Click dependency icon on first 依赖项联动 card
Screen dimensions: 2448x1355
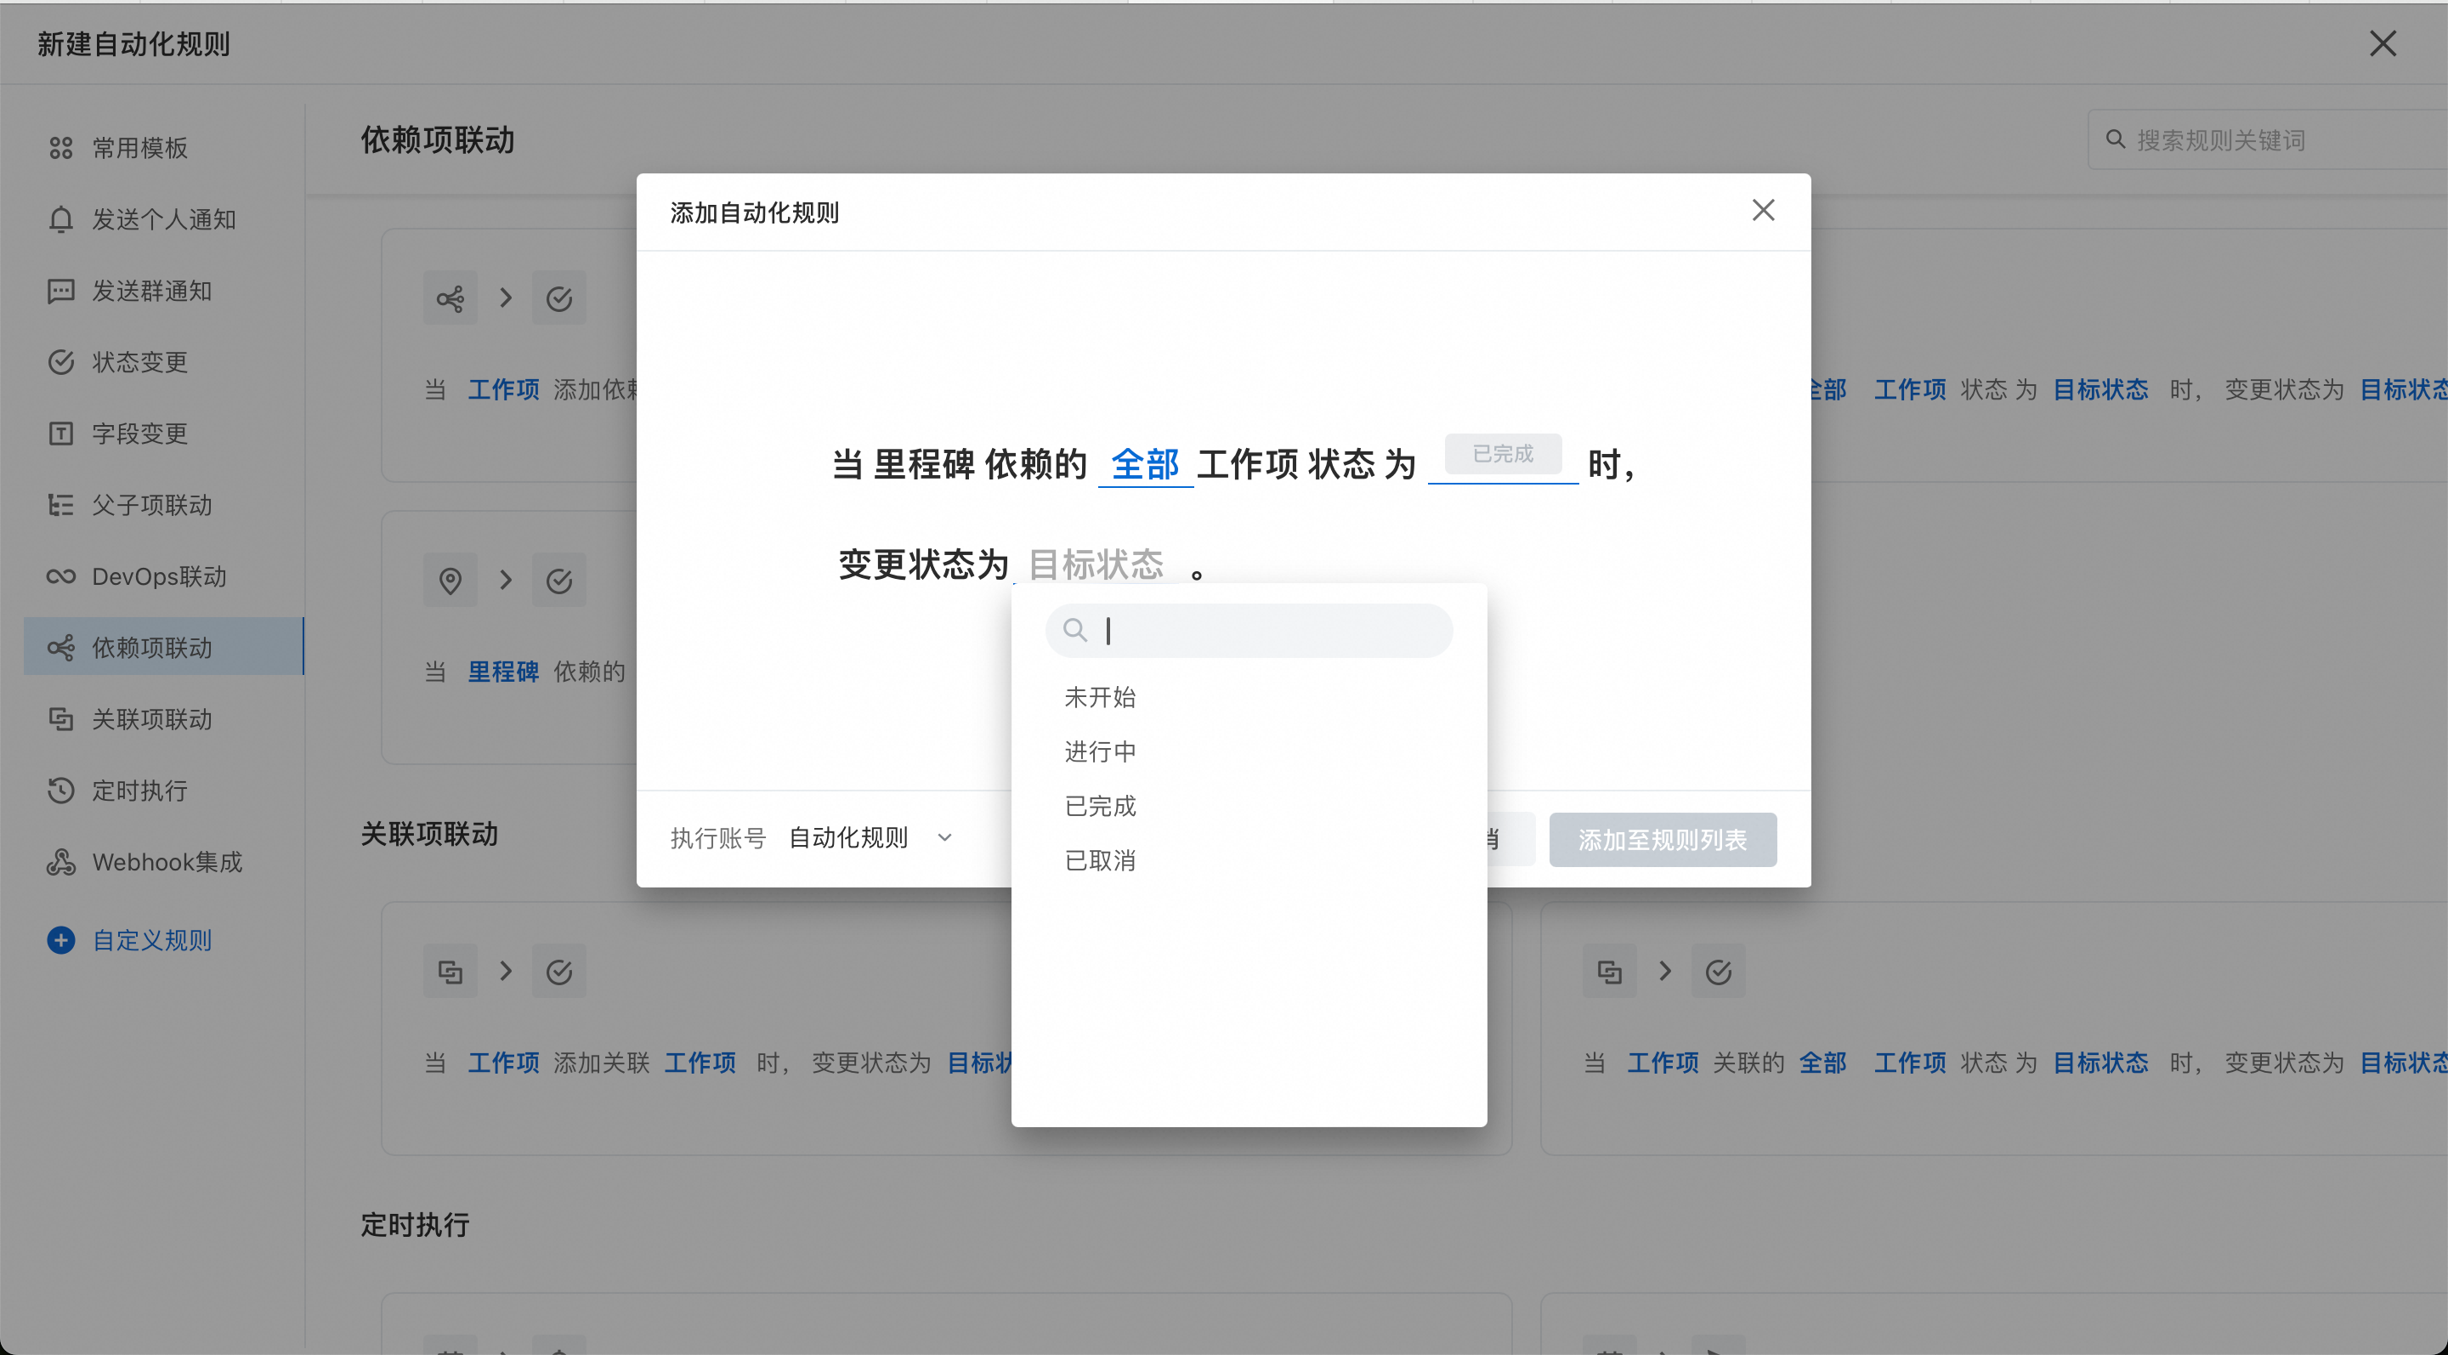(450, 298)
